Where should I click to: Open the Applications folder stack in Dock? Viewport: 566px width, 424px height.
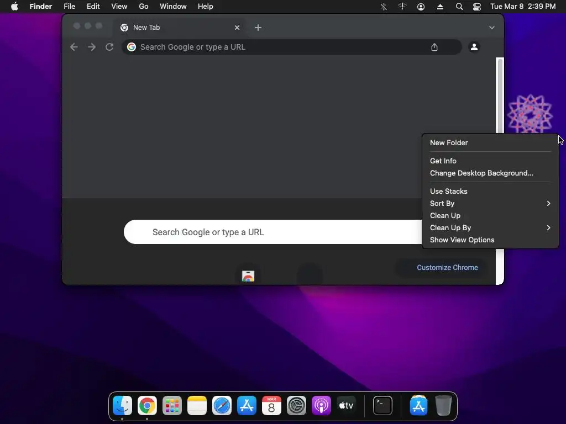tap(419, 406)
